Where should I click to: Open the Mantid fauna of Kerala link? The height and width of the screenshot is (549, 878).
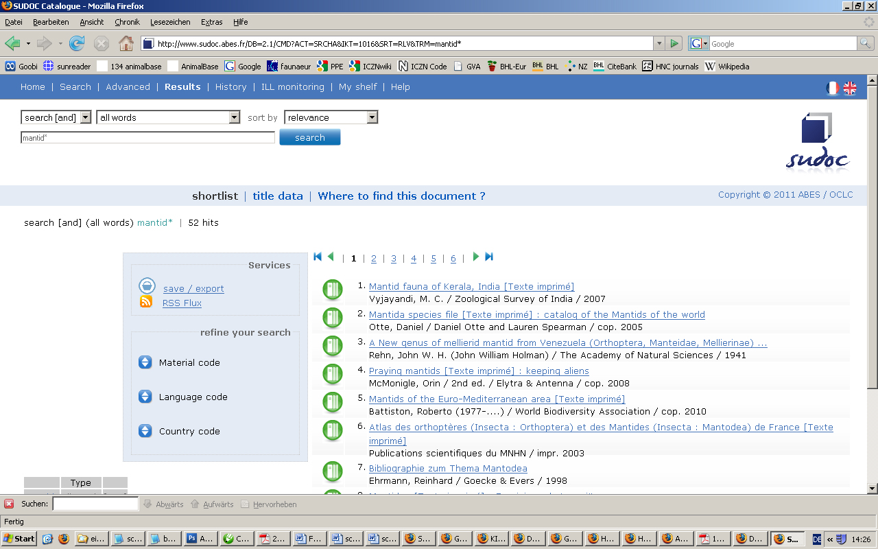click(x=471, y=287)
